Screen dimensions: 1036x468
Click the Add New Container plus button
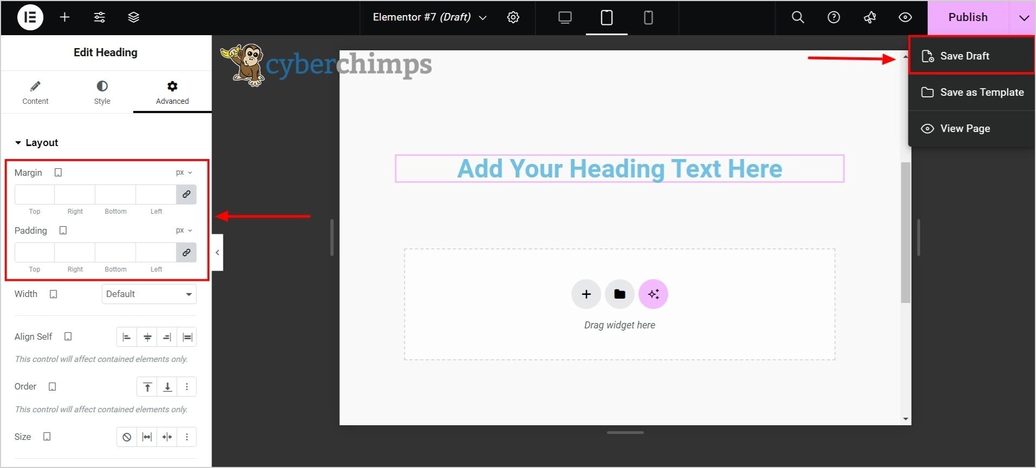pyautogui.click(x=586, y=294)
